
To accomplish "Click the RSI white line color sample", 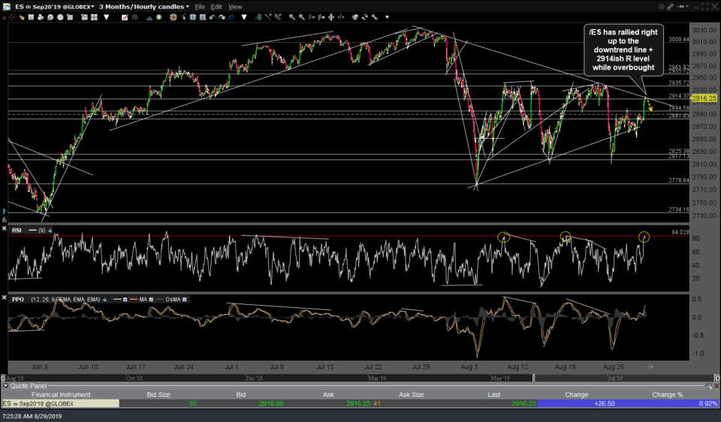I will tap(32, 231).
